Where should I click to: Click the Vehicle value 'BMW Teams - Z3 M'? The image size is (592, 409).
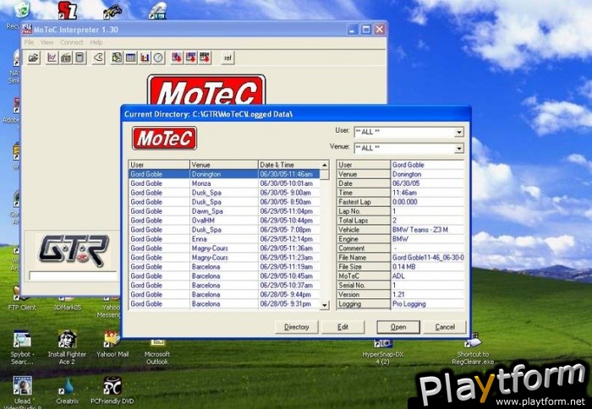pos(427,230)
